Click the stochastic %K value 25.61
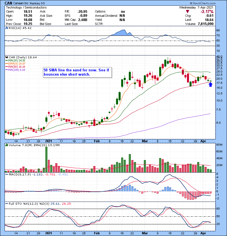This screenshot has height=236, width=227. pos(55,204)
